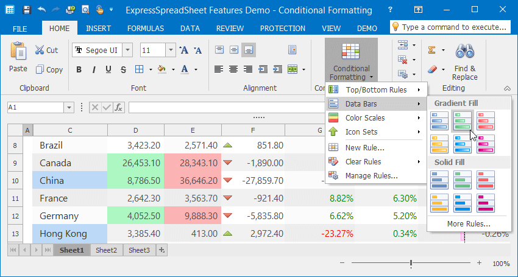This screenshot has height=277, width=518.
Task: Toggle italic formatting
Action: pos(93,69)
